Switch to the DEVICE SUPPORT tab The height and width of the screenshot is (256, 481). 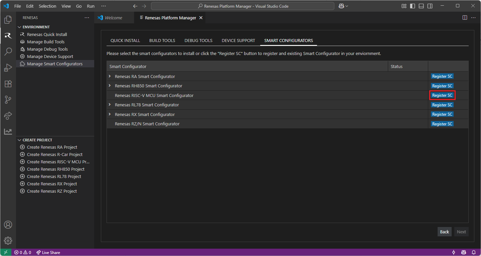coord(238,40)
